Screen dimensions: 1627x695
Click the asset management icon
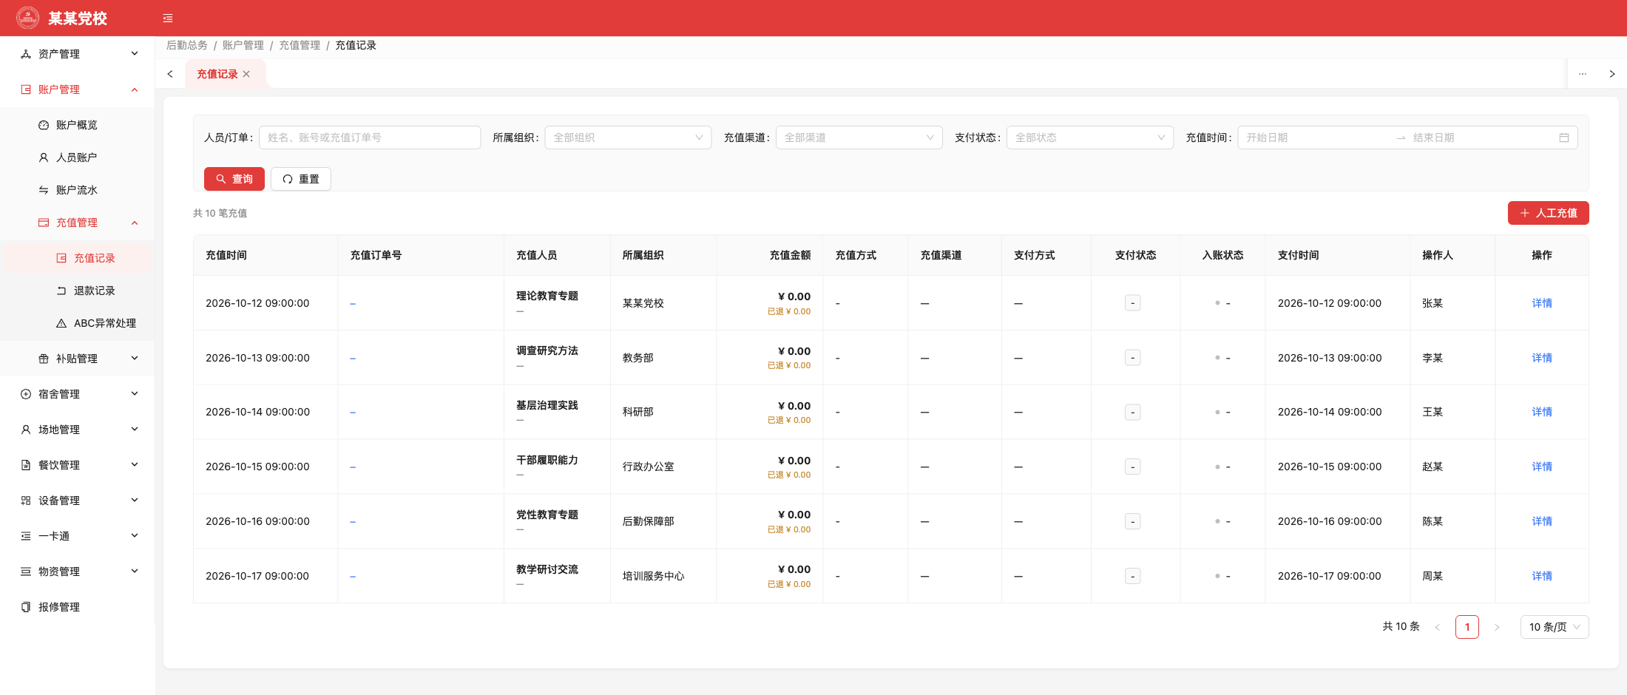click(26, 54)
